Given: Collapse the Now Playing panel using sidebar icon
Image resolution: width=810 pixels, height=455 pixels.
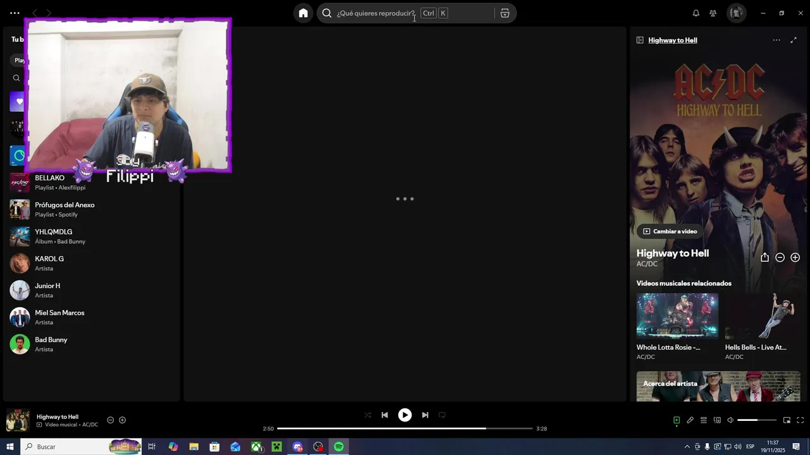Looking at the screenshot, I should tap(640, 40).
